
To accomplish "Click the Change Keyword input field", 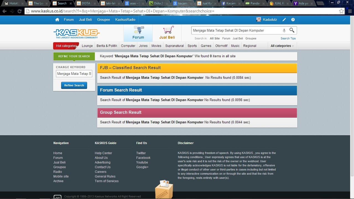I will [x=74, y=74].
